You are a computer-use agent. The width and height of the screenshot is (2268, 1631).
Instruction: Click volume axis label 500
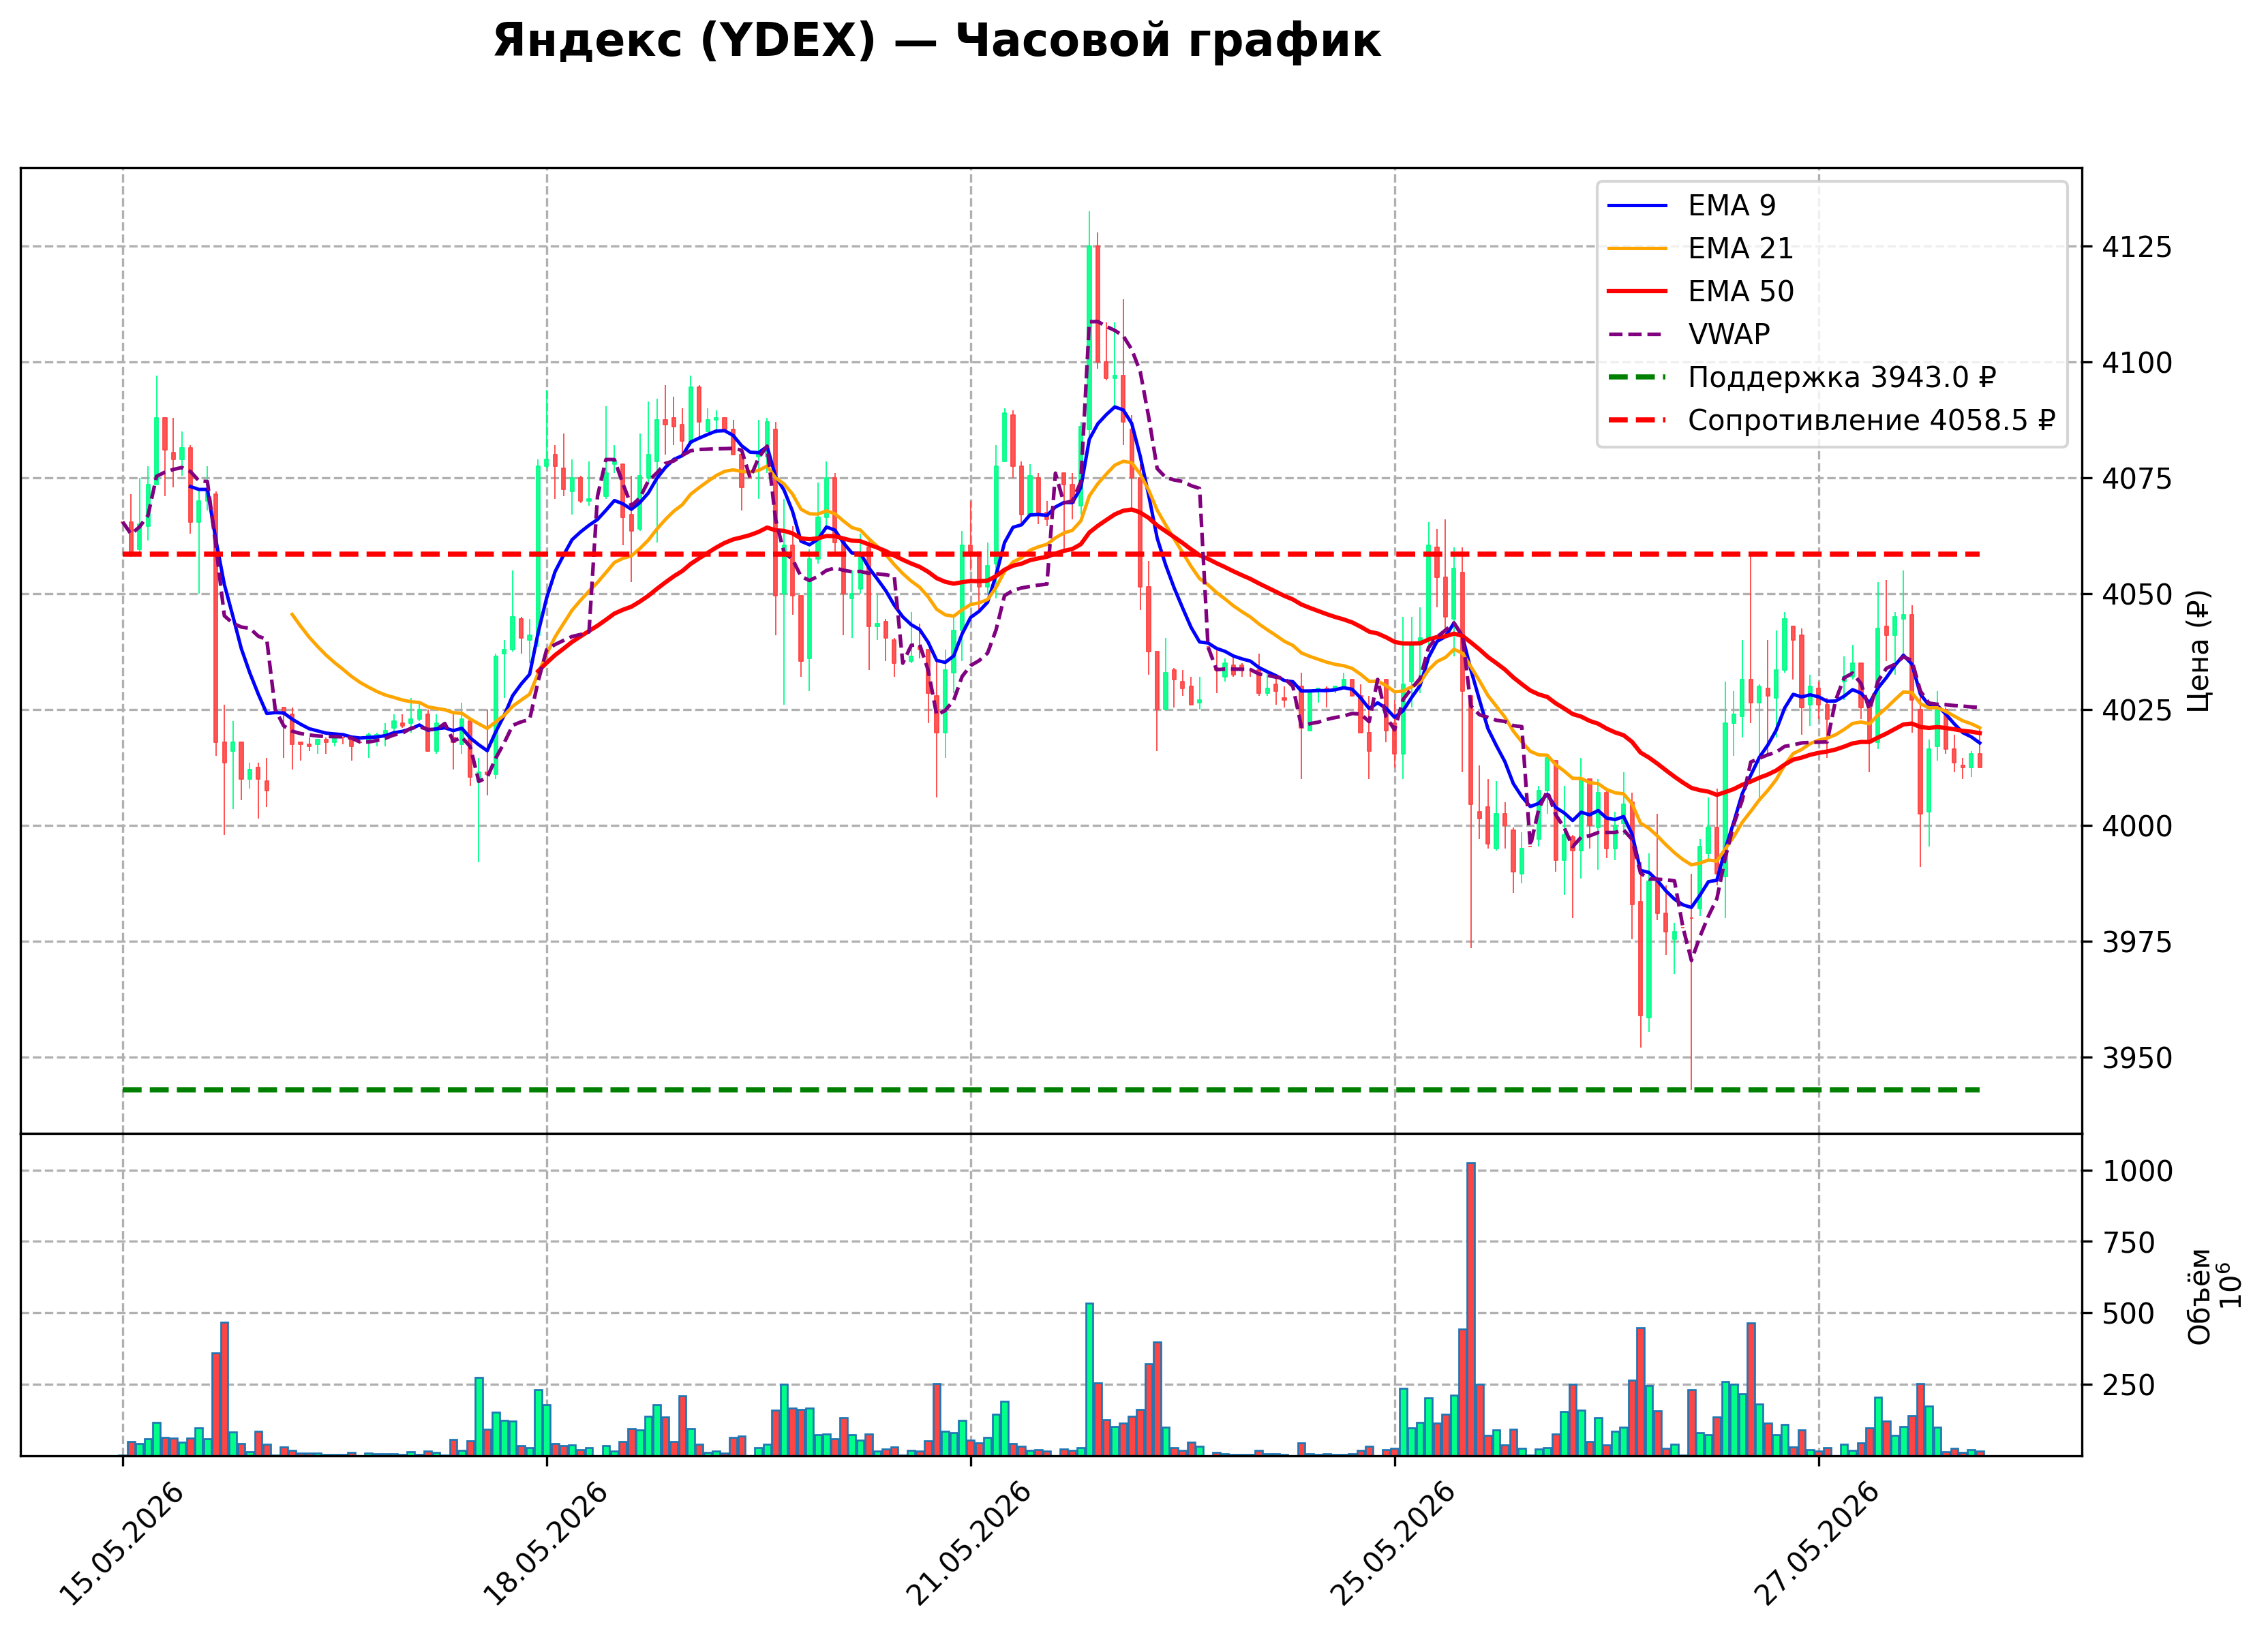pyautogui.click(x=2128, y=1314)
